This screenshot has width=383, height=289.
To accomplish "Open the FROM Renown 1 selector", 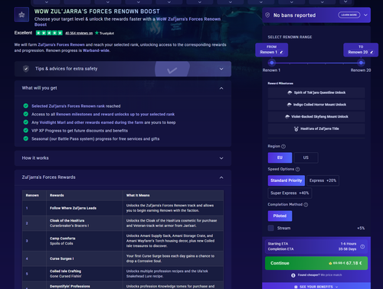I will tap(272, 50).
